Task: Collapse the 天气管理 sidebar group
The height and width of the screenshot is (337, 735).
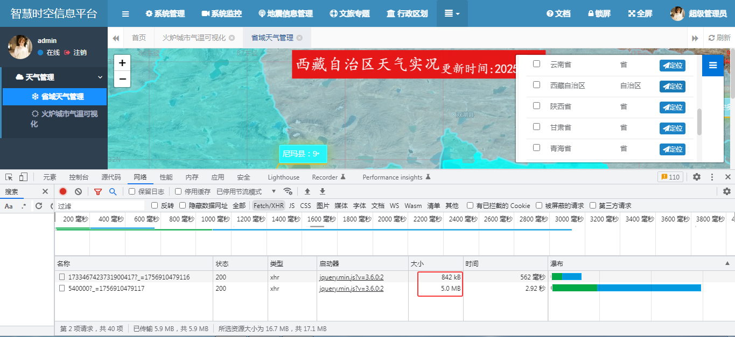Action: click(54, 77)
